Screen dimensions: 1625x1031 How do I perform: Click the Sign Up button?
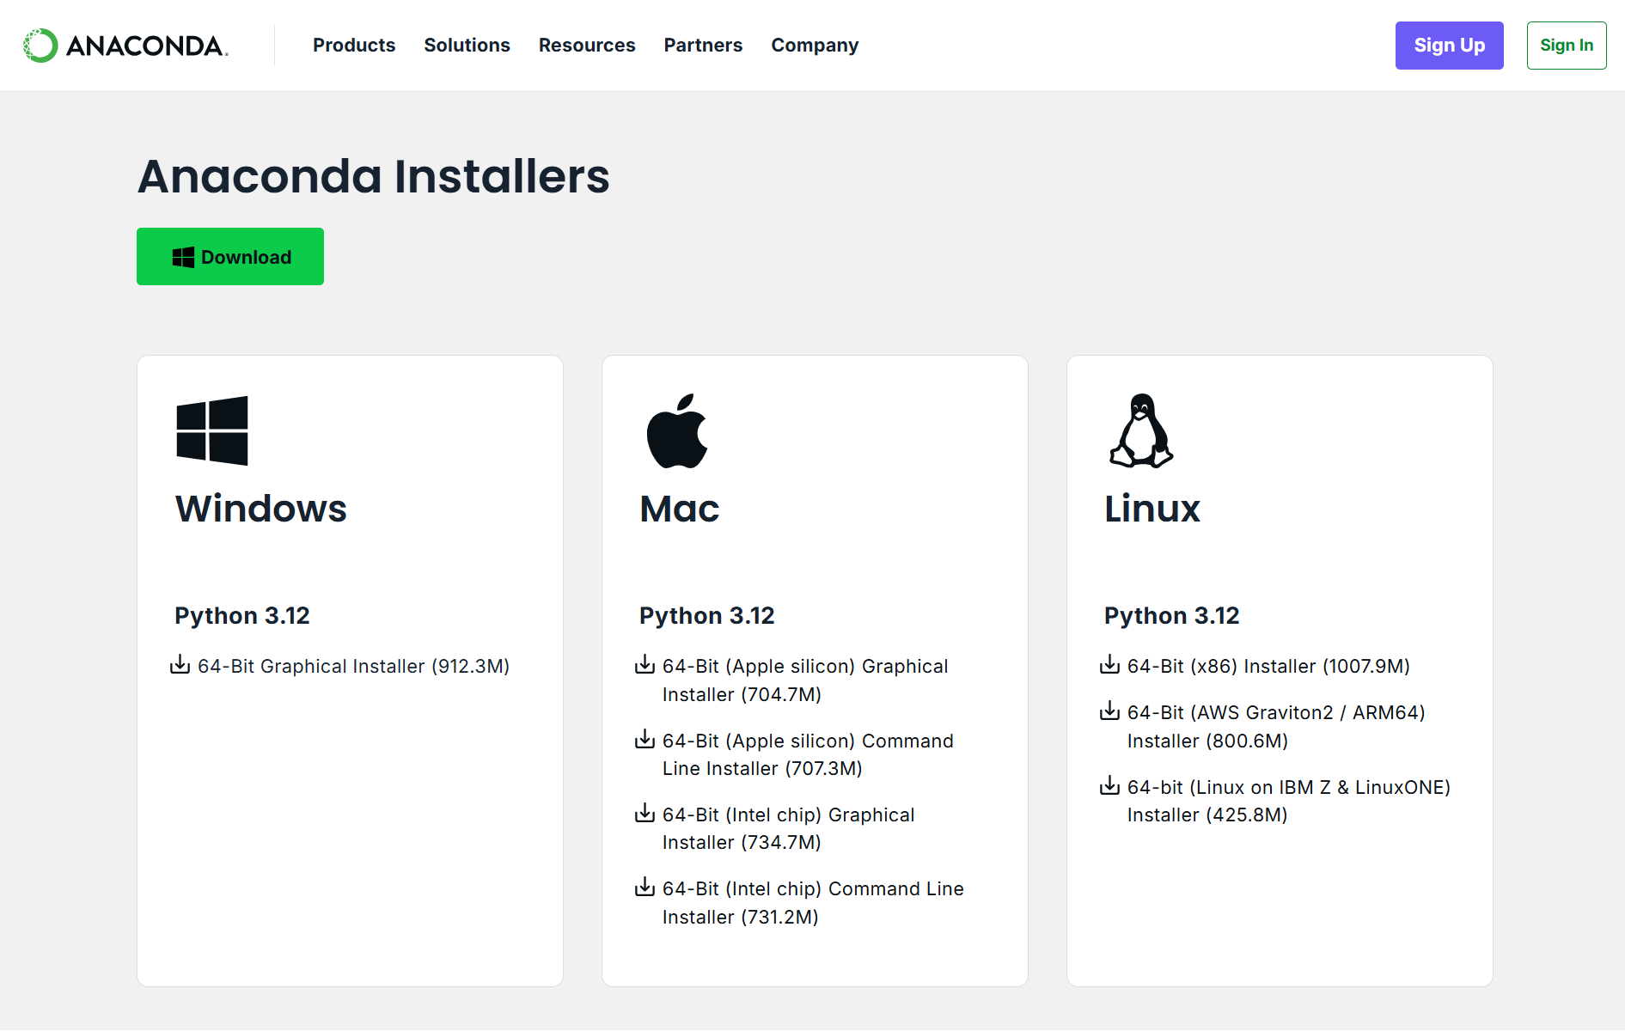(1449, 46)
